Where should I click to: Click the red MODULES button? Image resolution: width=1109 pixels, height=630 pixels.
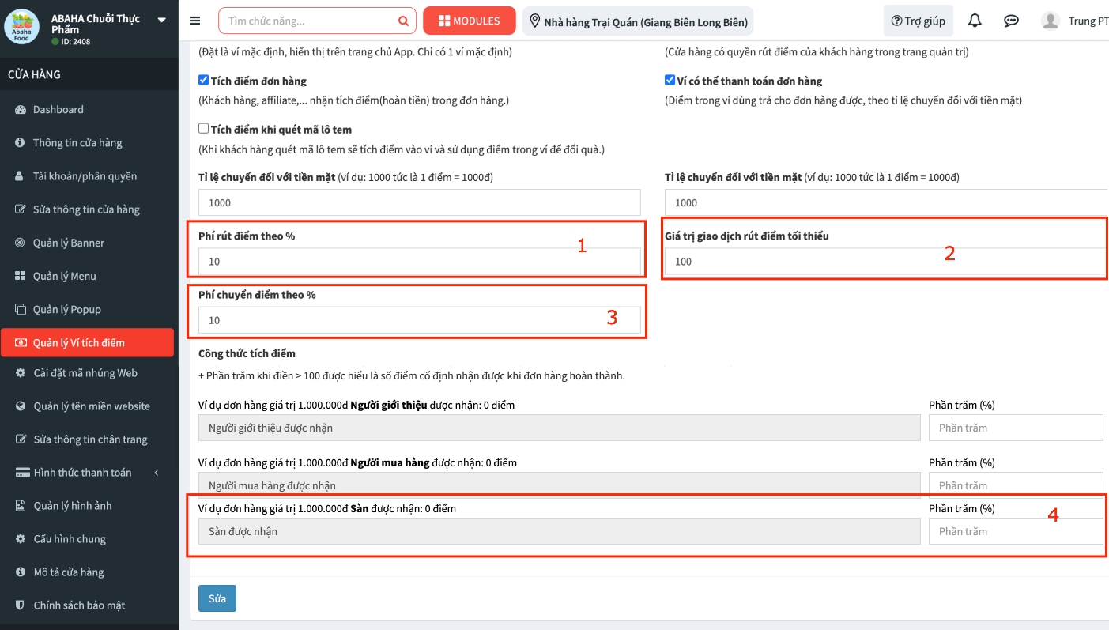point(469,21)
